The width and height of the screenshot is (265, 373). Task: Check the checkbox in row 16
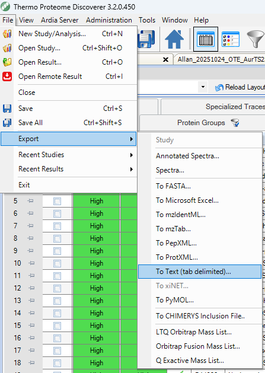click(57, 338)
